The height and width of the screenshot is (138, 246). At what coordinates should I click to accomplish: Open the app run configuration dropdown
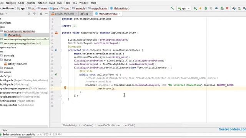[184, 8]
